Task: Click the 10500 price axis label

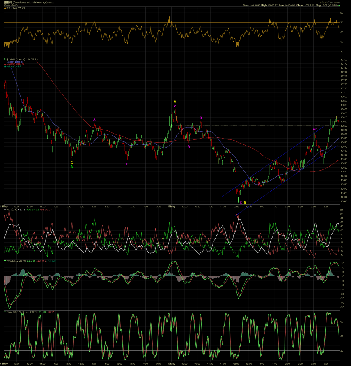Action: click(344, 176)
